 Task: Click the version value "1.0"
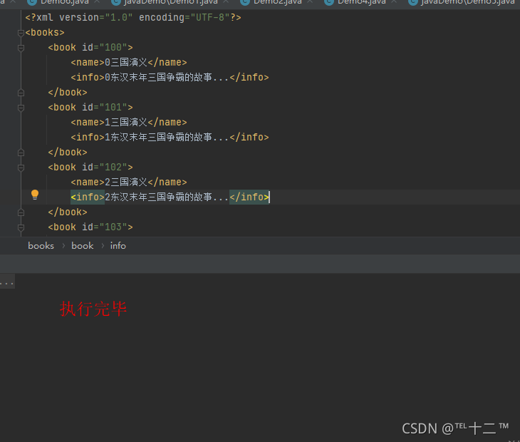click(119, 18)
